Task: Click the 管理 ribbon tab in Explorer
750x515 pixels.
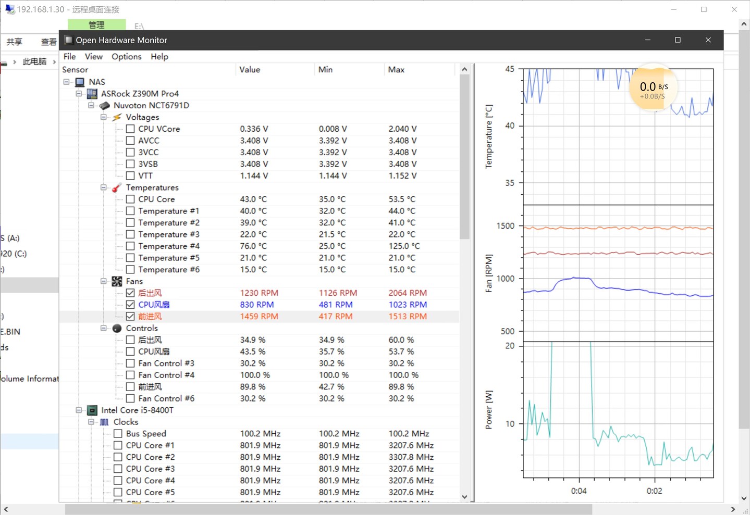Action: [96, 24]
